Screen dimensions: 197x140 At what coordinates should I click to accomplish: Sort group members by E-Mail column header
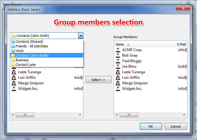tap(181, 44)
